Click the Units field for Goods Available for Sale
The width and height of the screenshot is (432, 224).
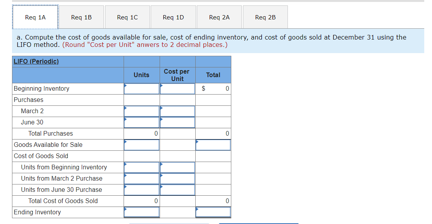tap(141, 145)
